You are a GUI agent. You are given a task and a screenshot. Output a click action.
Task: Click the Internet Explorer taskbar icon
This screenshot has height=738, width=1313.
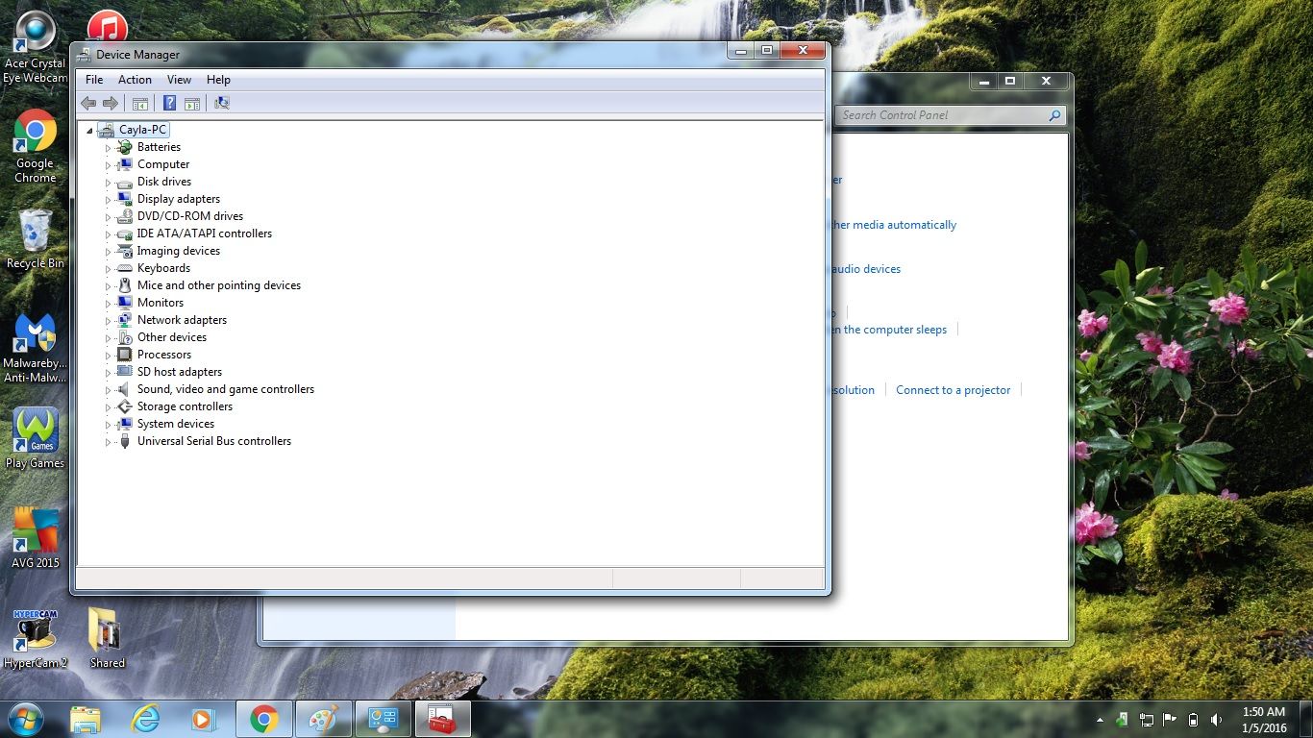click(145, 719)
